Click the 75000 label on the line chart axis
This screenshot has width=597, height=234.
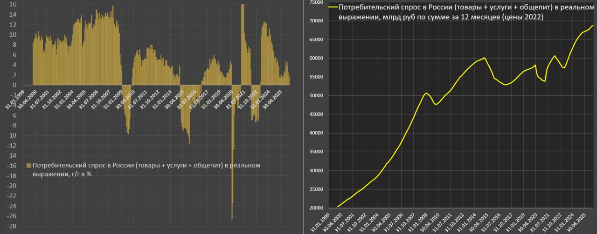click(x=316, y=2)
